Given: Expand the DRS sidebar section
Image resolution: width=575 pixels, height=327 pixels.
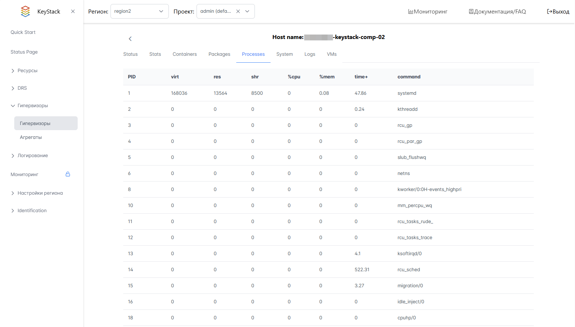Looking at the screenshot, I should (x=22, y=88).
